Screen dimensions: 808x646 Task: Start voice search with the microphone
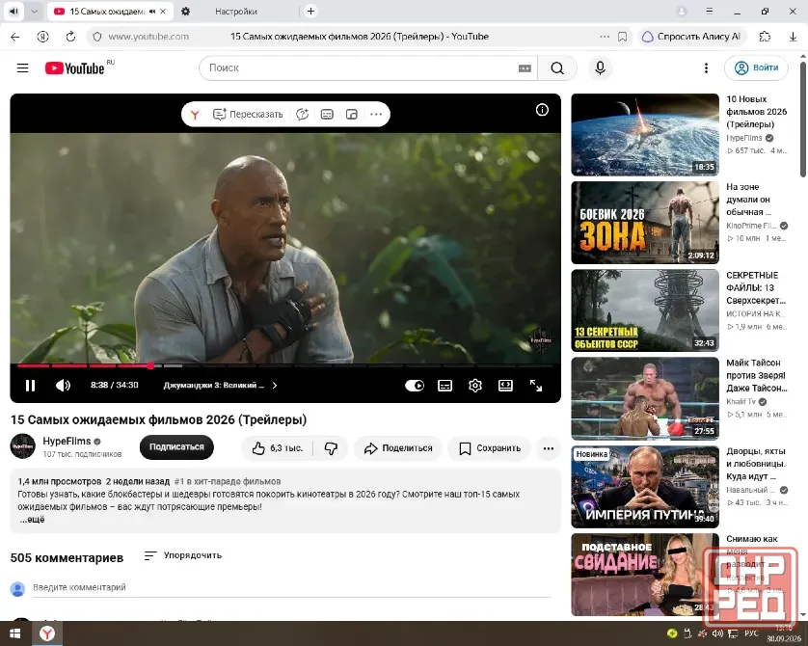click(x=600, y=68)
